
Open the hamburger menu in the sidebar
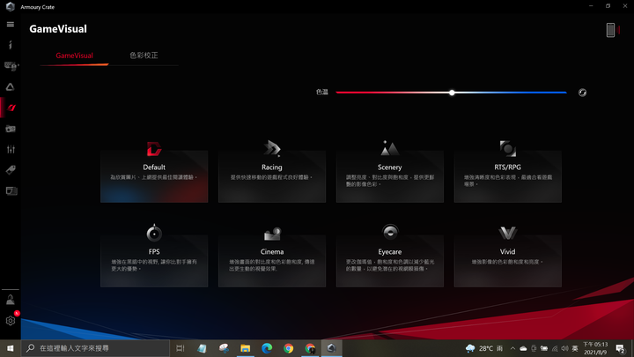11,25
